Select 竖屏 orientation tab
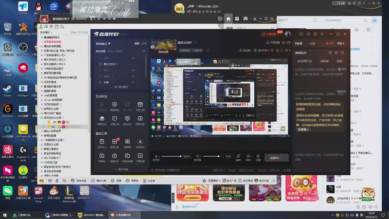 [144, 43]
